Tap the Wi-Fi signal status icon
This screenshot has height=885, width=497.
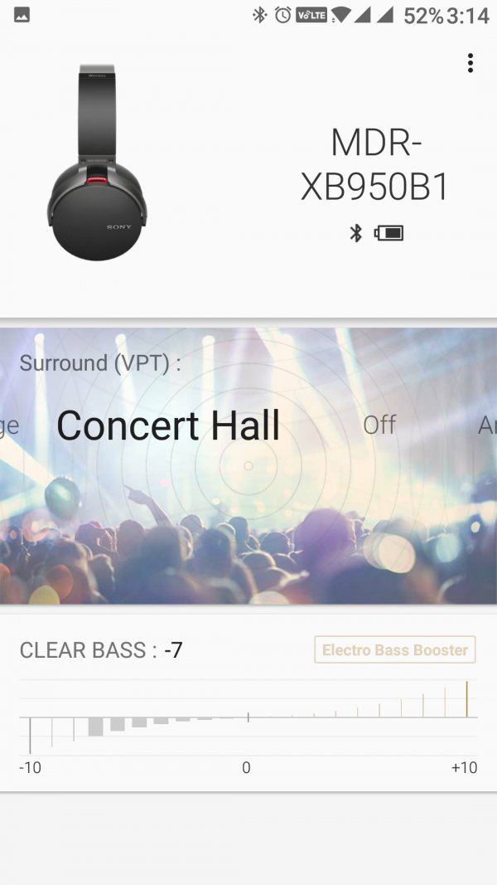(x=340, y=15)
